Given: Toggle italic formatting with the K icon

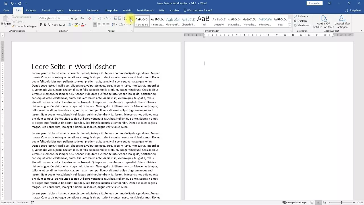Looking at the screenshot, I should [45, 24].
